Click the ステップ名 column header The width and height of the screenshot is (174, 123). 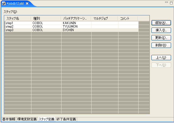coord(17,18)
